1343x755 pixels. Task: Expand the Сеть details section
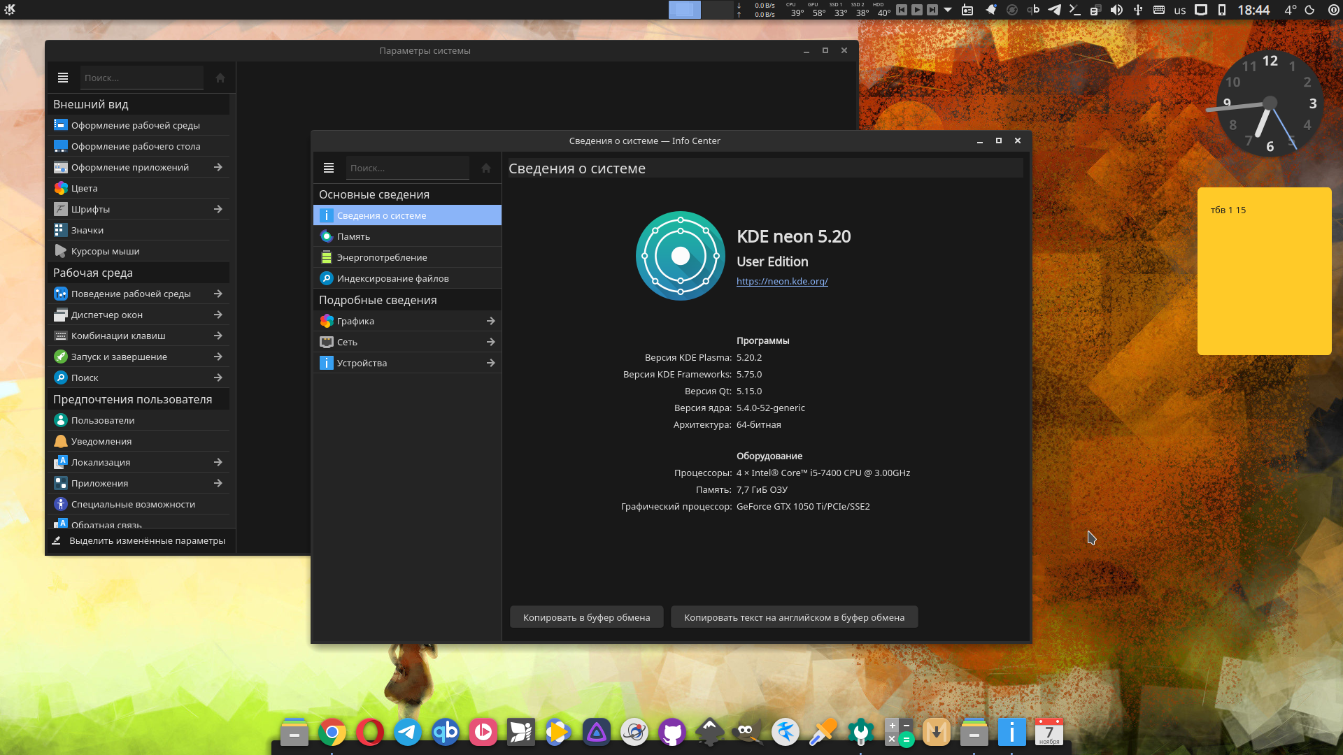coord(408,342)
